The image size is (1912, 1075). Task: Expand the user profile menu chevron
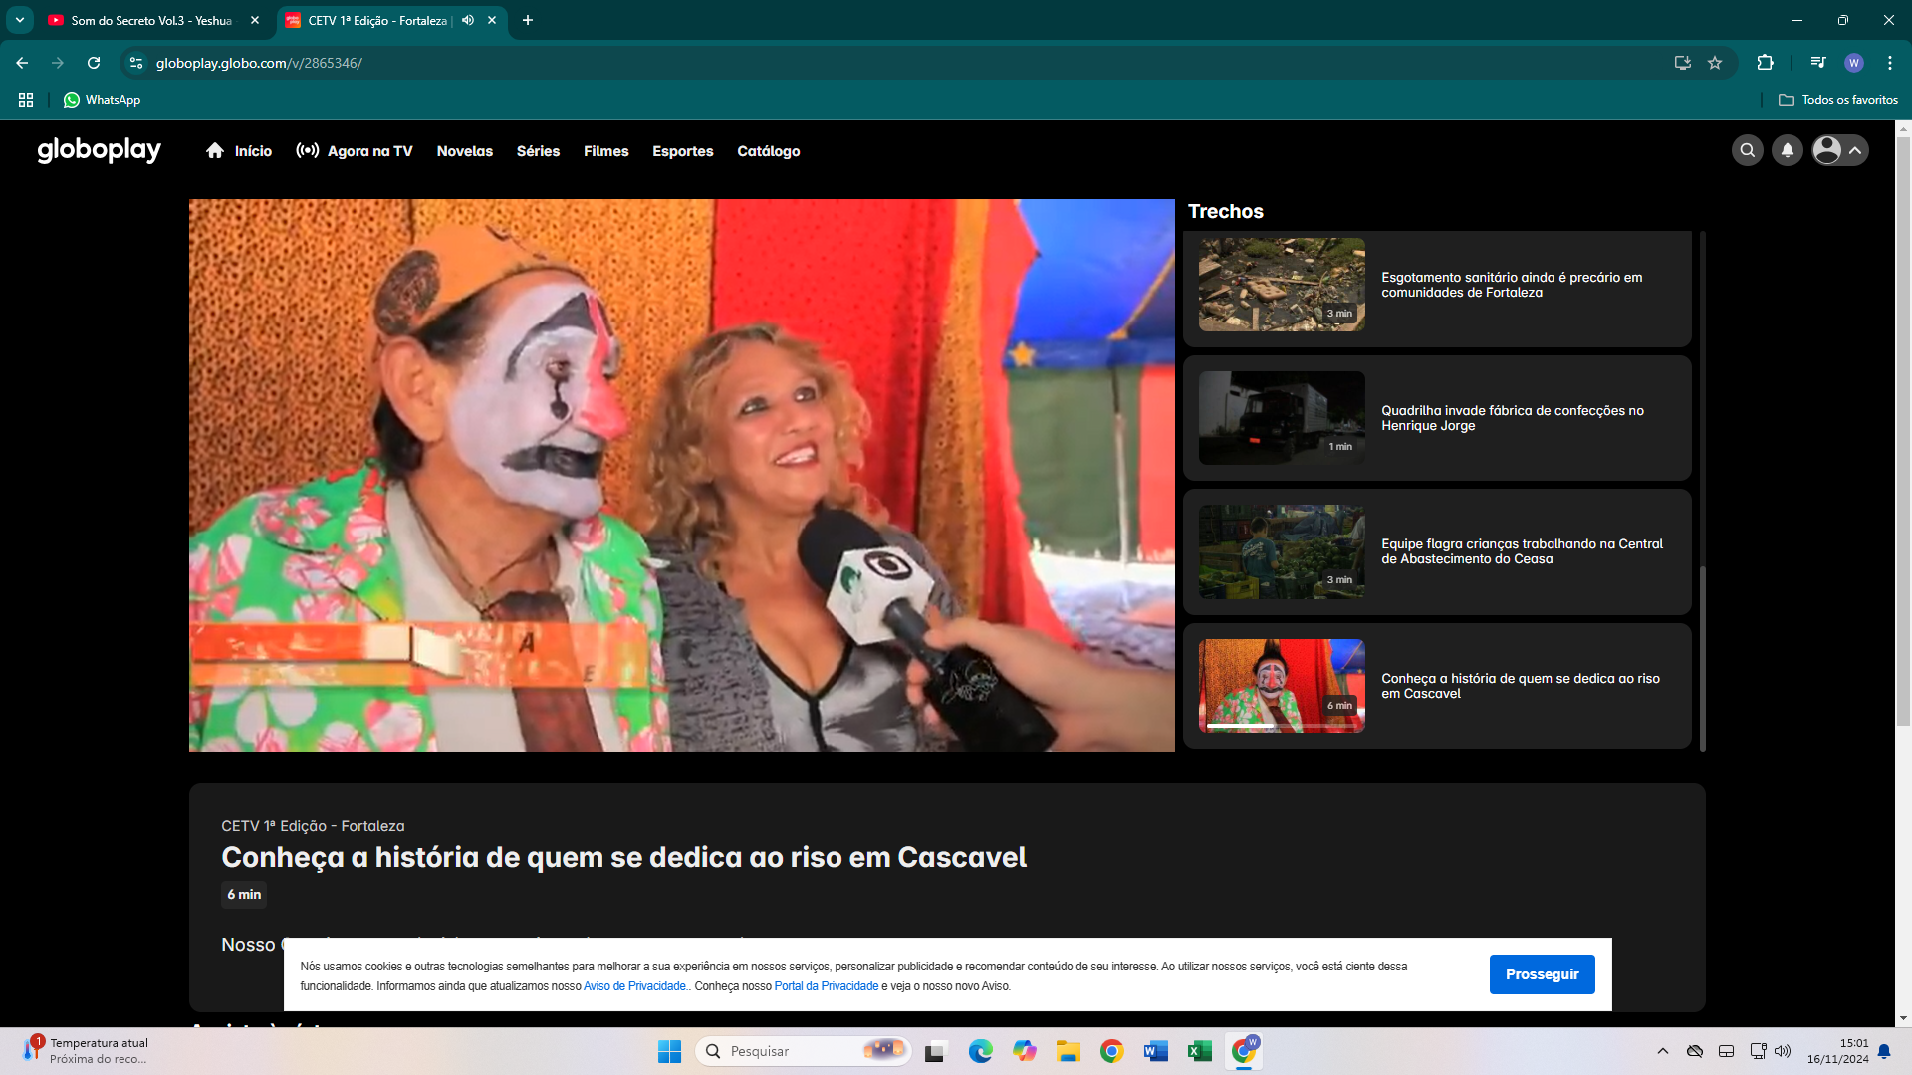[x=1855, y=150]
